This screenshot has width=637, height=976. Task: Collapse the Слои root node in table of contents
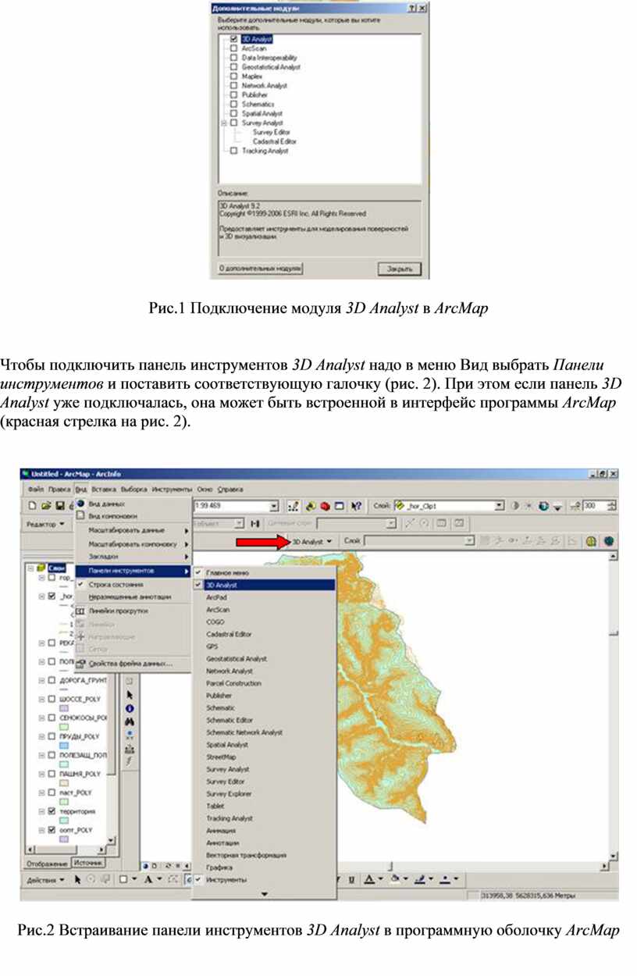click(30, 568)
